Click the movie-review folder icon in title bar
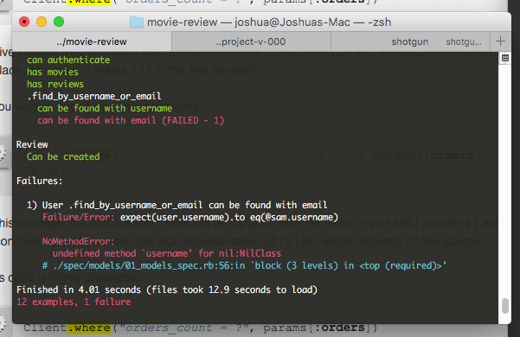520x337 pixels. tap(137, 22)
